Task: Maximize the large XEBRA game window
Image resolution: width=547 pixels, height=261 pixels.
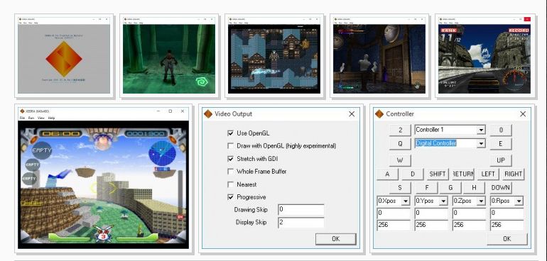Action: point(170,111)
